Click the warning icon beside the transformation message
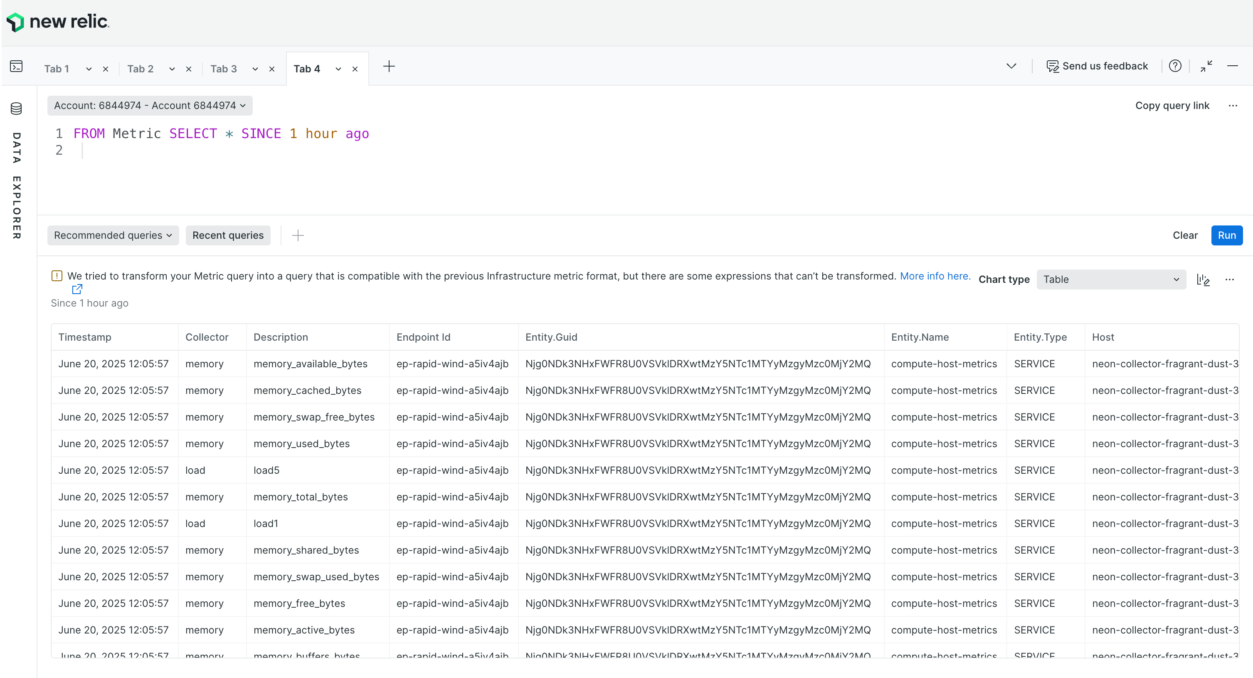This screenshot has width=1253, height=678. (57, 275)
